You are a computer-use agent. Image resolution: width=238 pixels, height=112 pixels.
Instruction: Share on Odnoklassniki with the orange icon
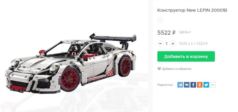tap(200, 85)
